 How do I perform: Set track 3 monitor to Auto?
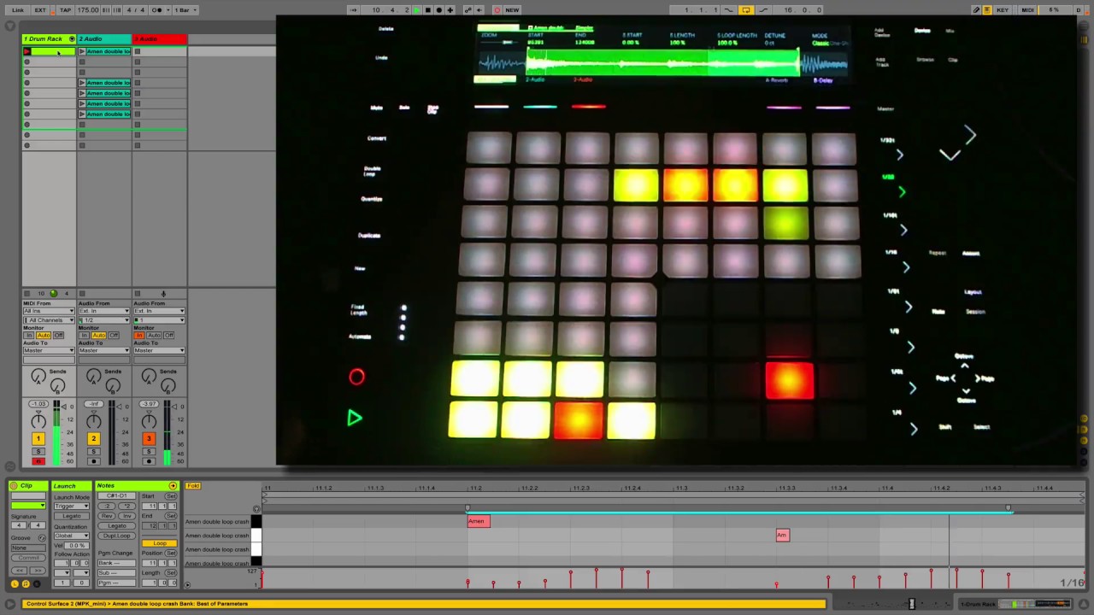(155, 335)
